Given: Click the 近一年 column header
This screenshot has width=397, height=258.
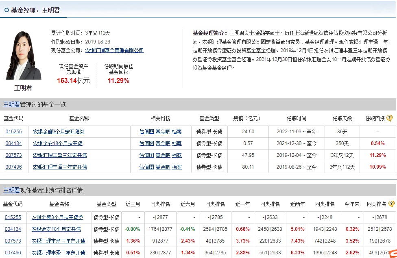Looking at the screenshot, I should [242, 204].
